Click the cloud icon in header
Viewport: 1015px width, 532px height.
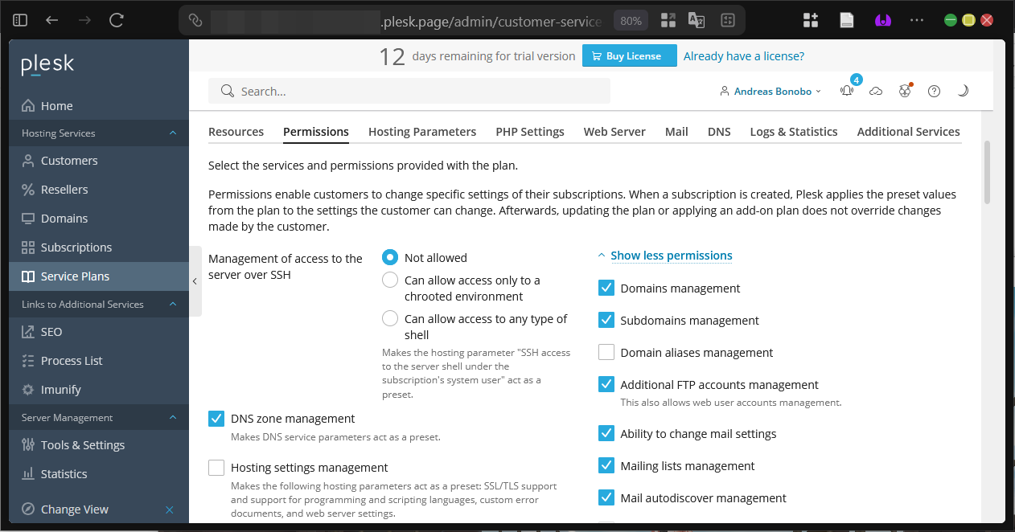876,92
